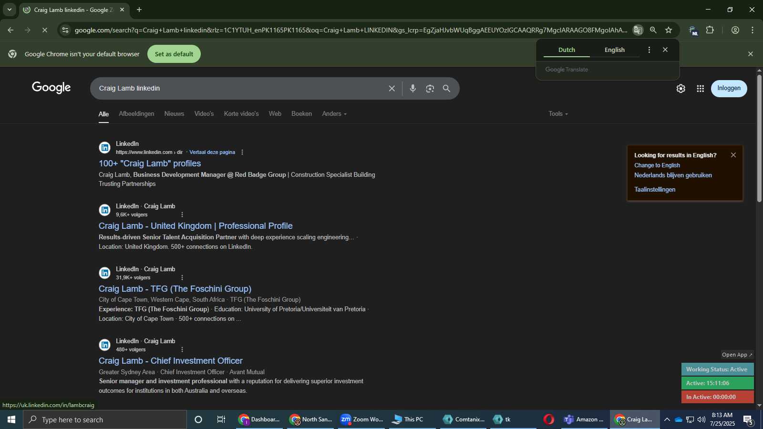Switch to Video's results tab
Screen dimensions: 763x429
204,113
